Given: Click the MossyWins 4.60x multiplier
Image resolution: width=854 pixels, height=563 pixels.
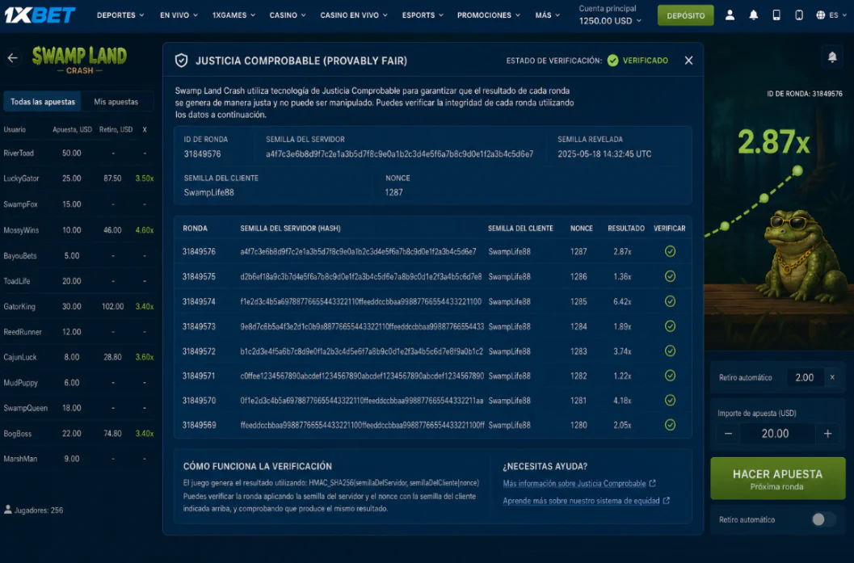Looking at the screenshot, I should tap(145, 230).
